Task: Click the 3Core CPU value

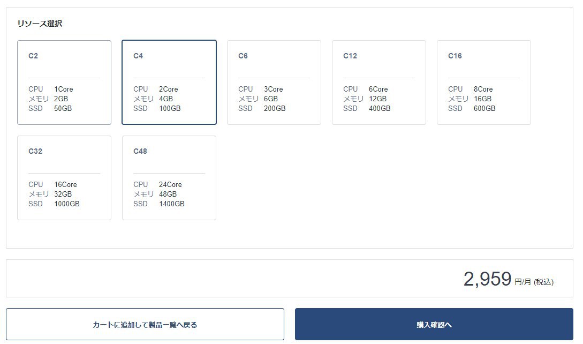Action: click(273, 89)
